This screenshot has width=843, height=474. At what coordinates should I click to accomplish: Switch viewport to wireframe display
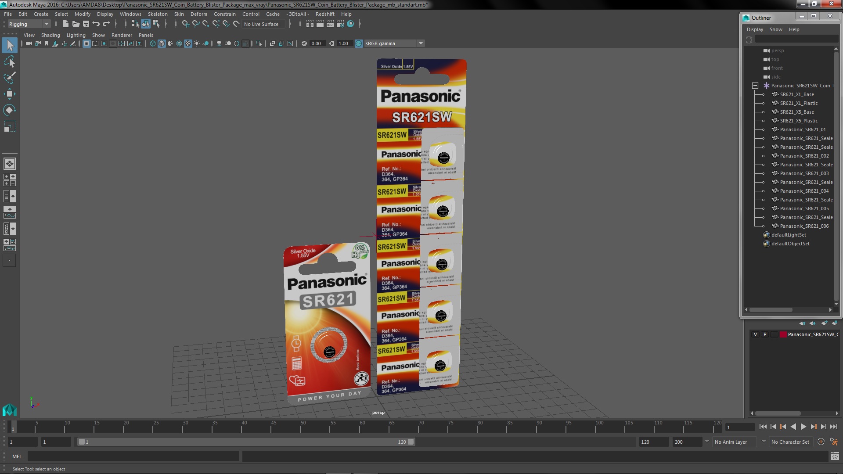(x=153, y=43)
